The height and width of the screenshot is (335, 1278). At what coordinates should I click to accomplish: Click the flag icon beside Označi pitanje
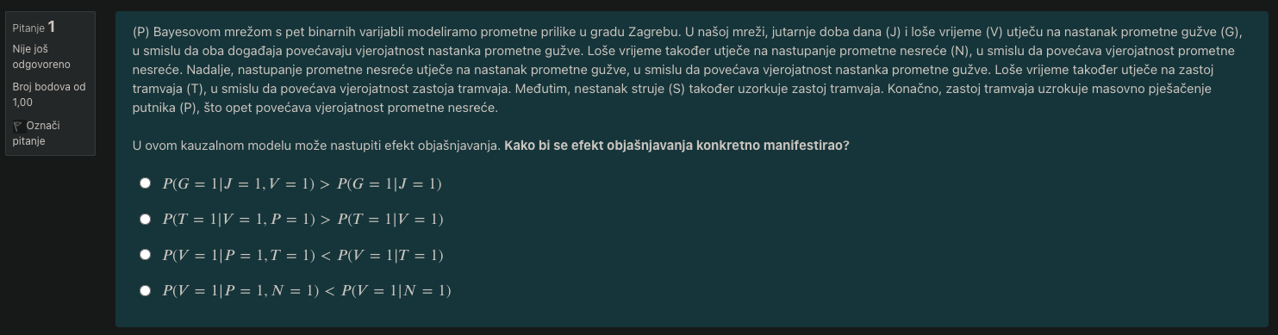[x=17, y=126]
